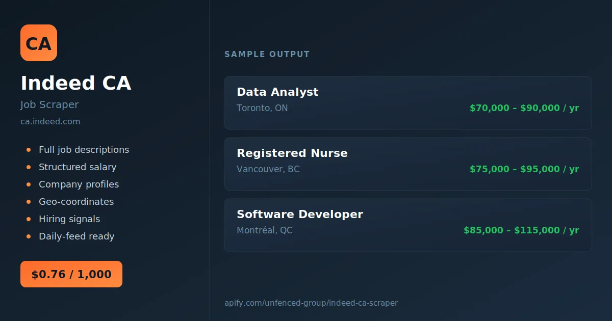The image size is (612, 321).
Task: Click the Toronto, ON location text
Action: 262,108
